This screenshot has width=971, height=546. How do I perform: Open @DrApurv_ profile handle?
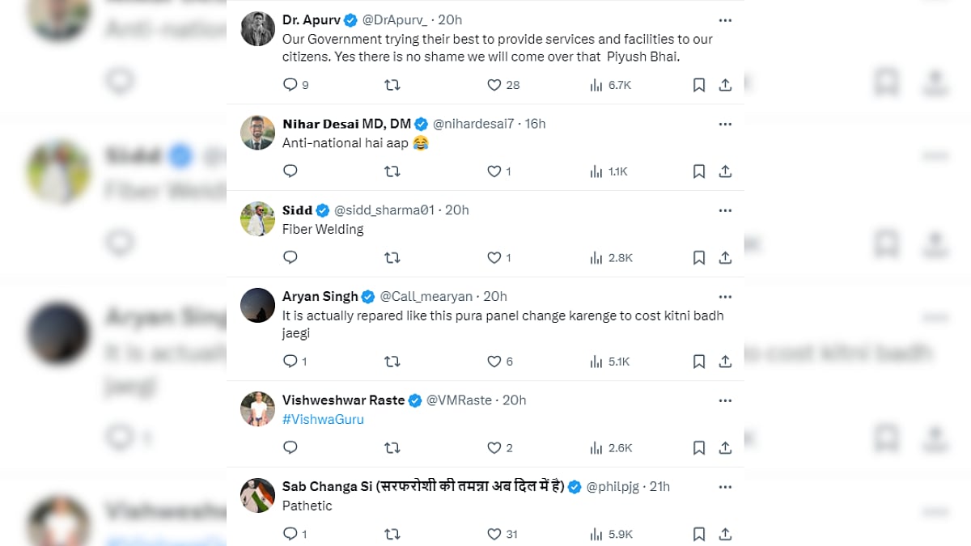click(396, 19)
